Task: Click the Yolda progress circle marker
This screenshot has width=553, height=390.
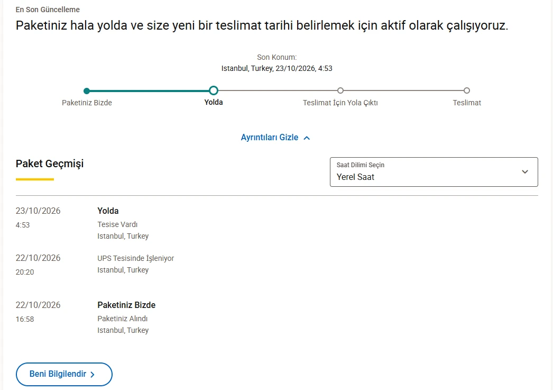Action: [214, 90]
